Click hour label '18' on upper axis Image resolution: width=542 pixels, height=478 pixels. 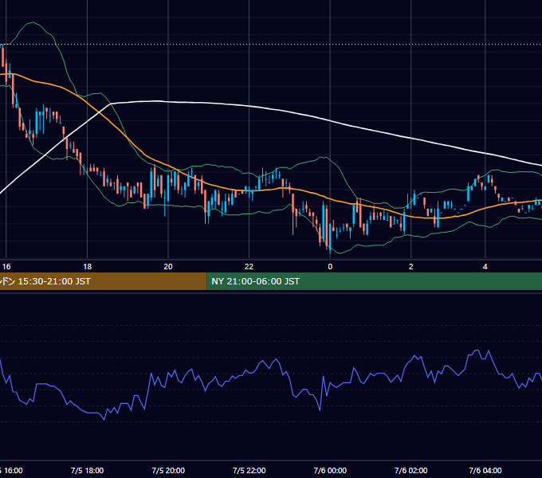tap(88, 267)
